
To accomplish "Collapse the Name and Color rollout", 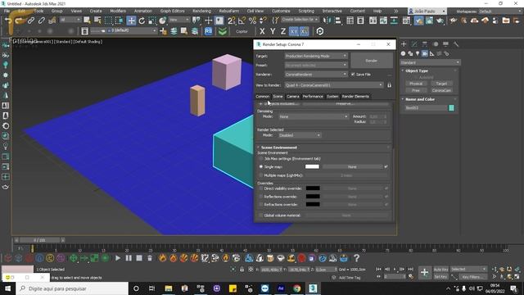I will (420, 99).
